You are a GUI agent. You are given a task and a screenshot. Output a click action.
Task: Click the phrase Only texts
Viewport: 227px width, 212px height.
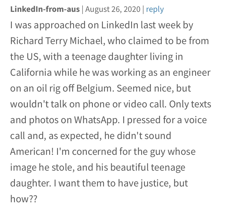tap(190, 104)
